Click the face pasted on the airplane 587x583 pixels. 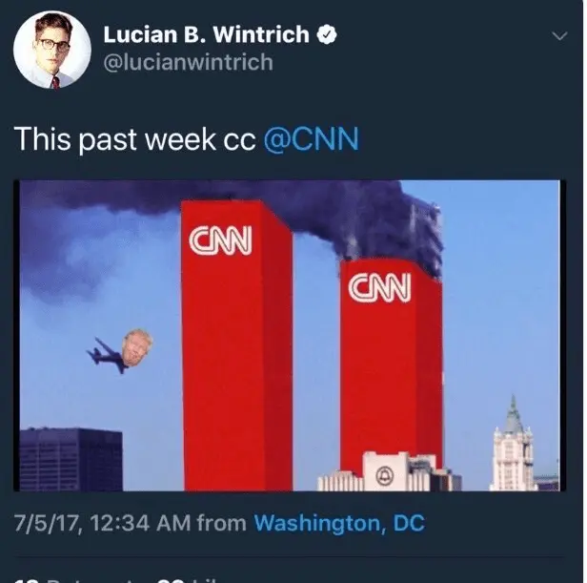point(137,347)
